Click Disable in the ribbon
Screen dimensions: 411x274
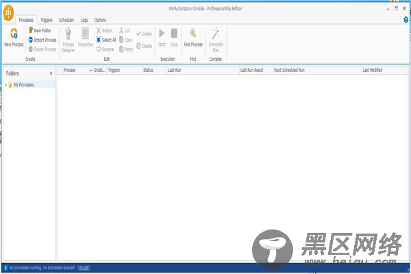tap(144, 46)
